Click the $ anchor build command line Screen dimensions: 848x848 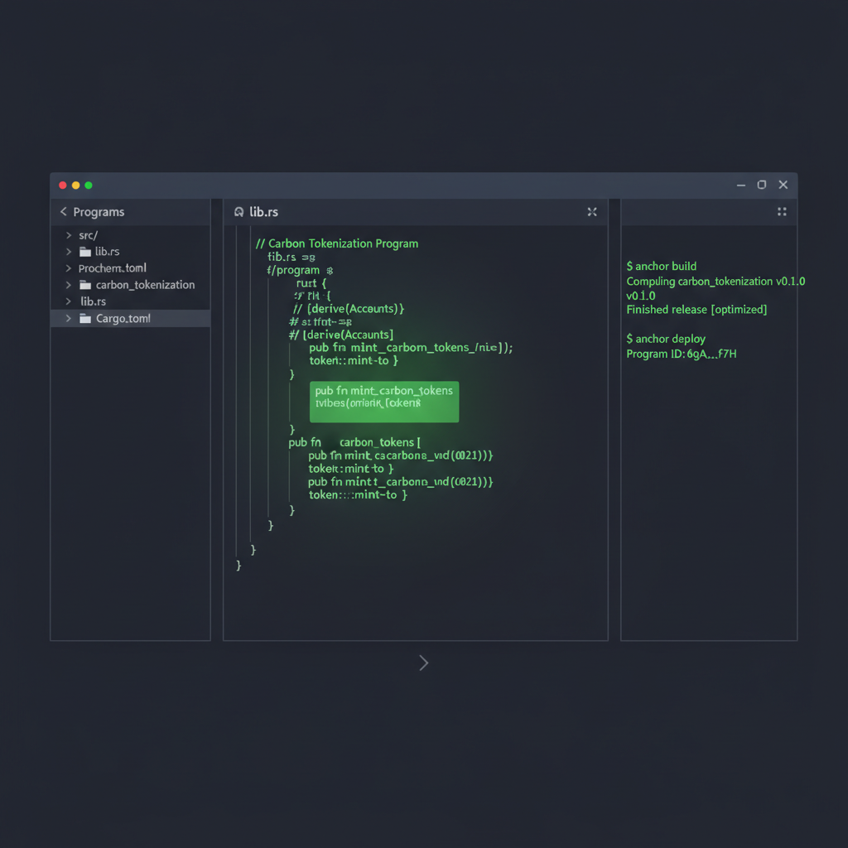click(661, 266)
